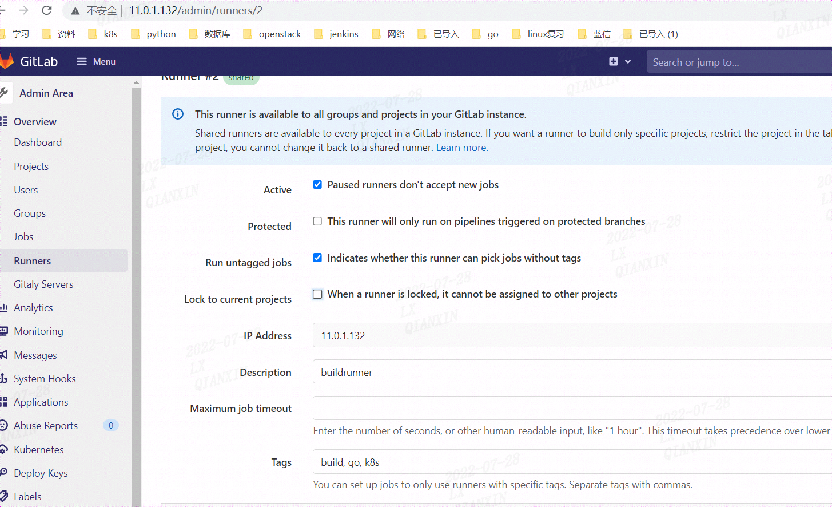Click the System Hooks hook icon

4,378
